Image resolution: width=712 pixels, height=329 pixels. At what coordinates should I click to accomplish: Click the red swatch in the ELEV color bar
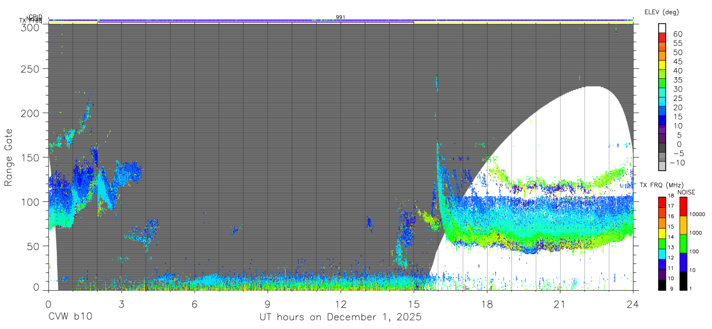663,39
